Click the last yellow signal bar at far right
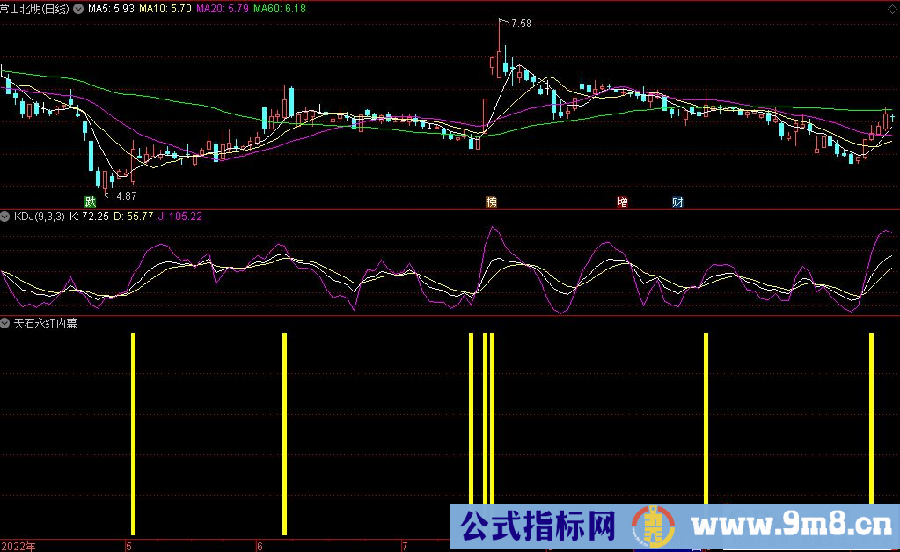 point(871,418)
